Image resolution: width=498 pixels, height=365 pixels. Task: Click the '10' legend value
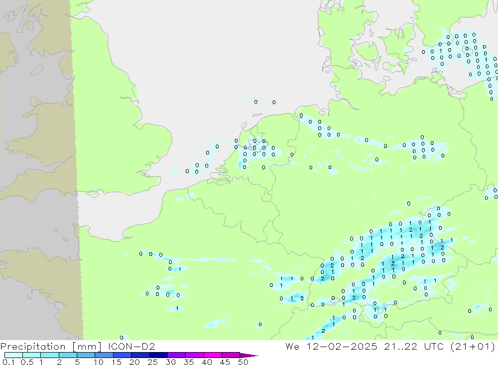point(98,362)
